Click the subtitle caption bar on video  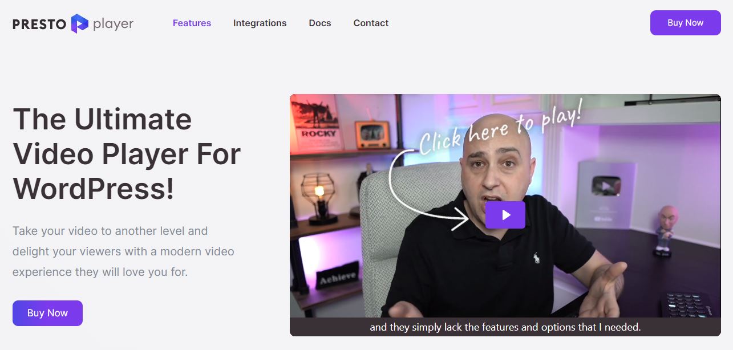point(505,327)
